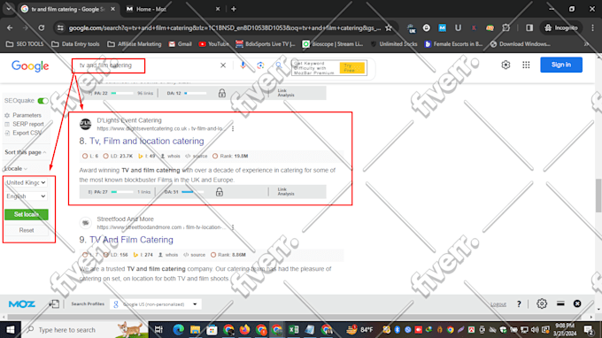Image resolution: width=602 pixels, height=338 pixels.
Task: Open the Gmail bookmark
Action: pos(180,44)
